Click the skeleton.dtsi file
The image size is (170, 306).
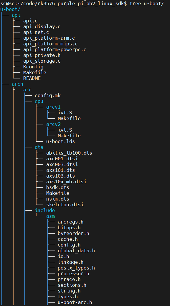coord(65,205)
